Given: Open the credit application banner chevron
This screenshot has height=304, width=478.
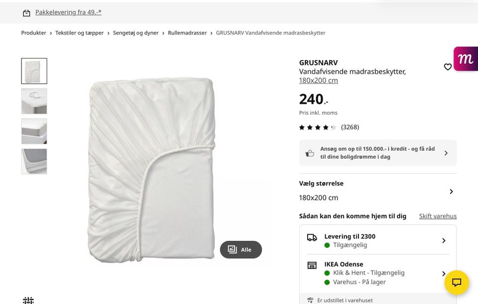Looking at the screenshot, I should point(446,153).
